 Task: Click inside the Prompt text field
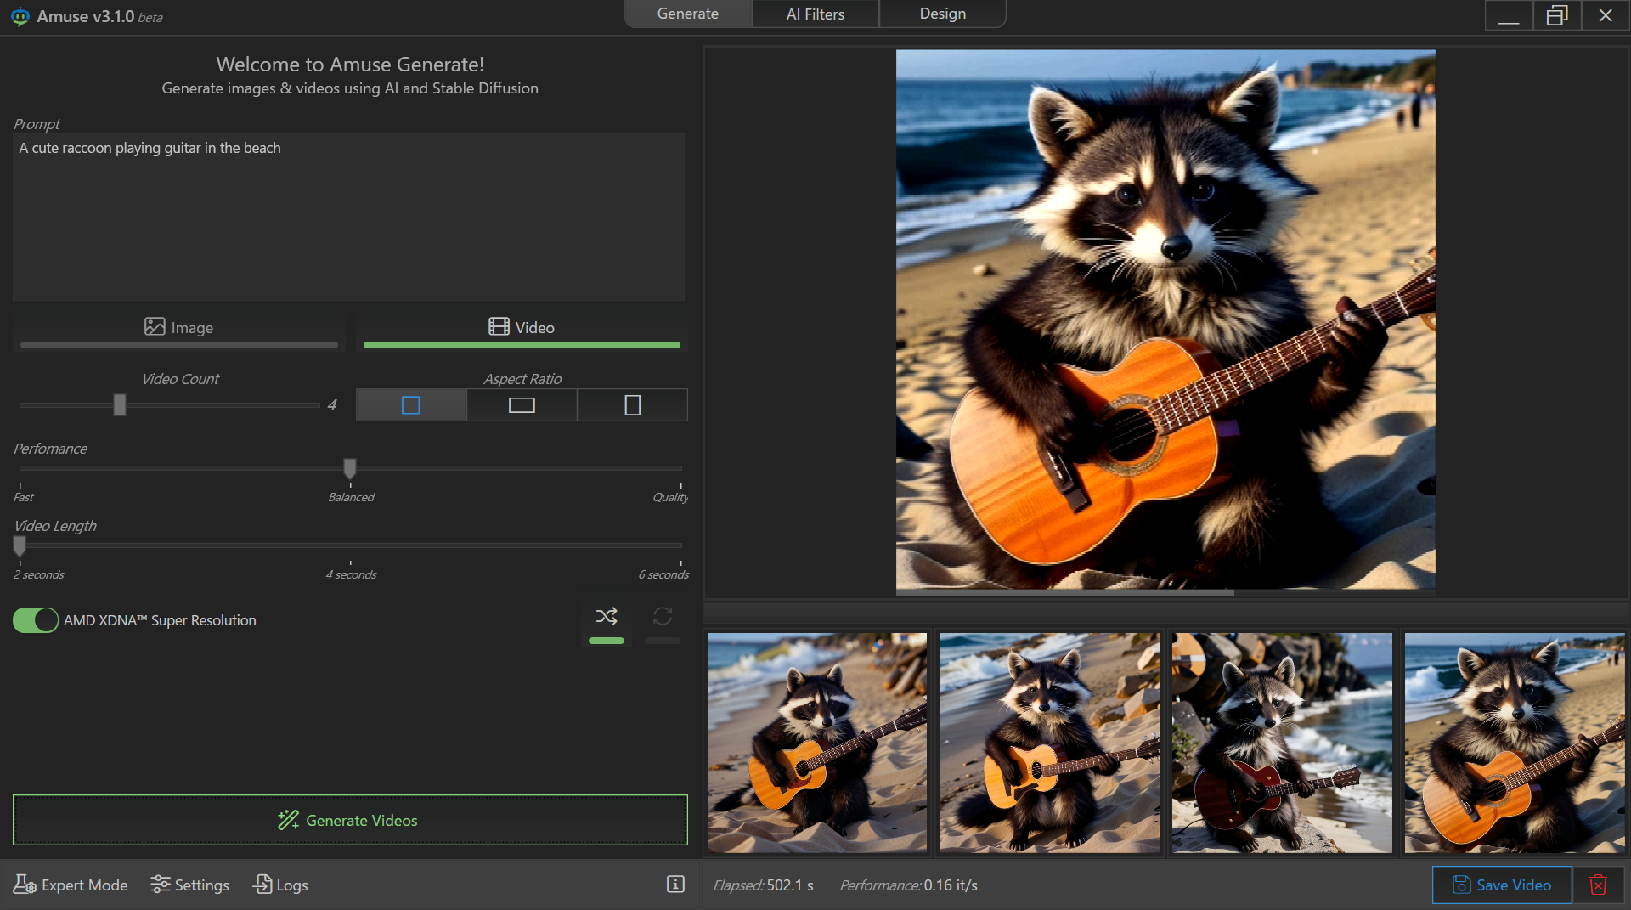[x=348, y=217]
